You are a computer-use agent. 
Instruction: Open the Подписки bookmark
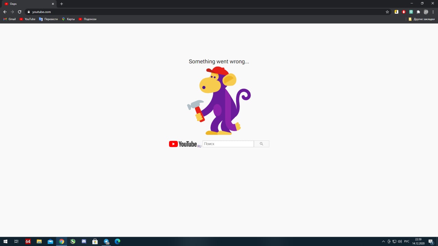point(87,19)
